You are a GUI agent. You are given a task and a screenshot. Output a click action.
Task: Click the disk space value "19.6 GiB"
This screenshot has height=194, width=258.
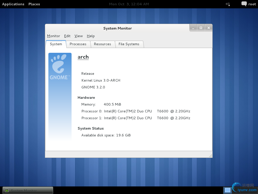[123, 135]
